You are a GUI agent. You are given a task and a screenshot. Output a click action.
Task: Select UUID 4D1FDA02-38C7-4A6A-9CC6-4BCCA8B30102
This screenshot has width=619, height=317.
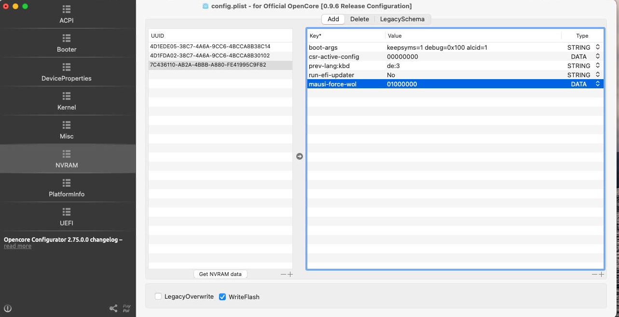pyautogui.click(x=220, y=56)
